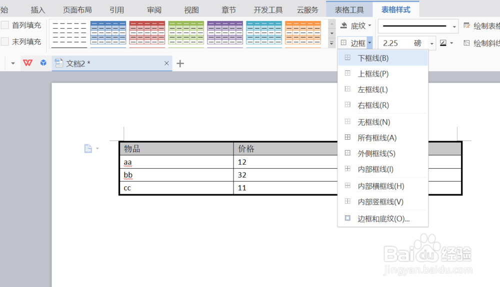Open the 章节 ribbon tab
The image size is (500, 287).
point(229,10)
